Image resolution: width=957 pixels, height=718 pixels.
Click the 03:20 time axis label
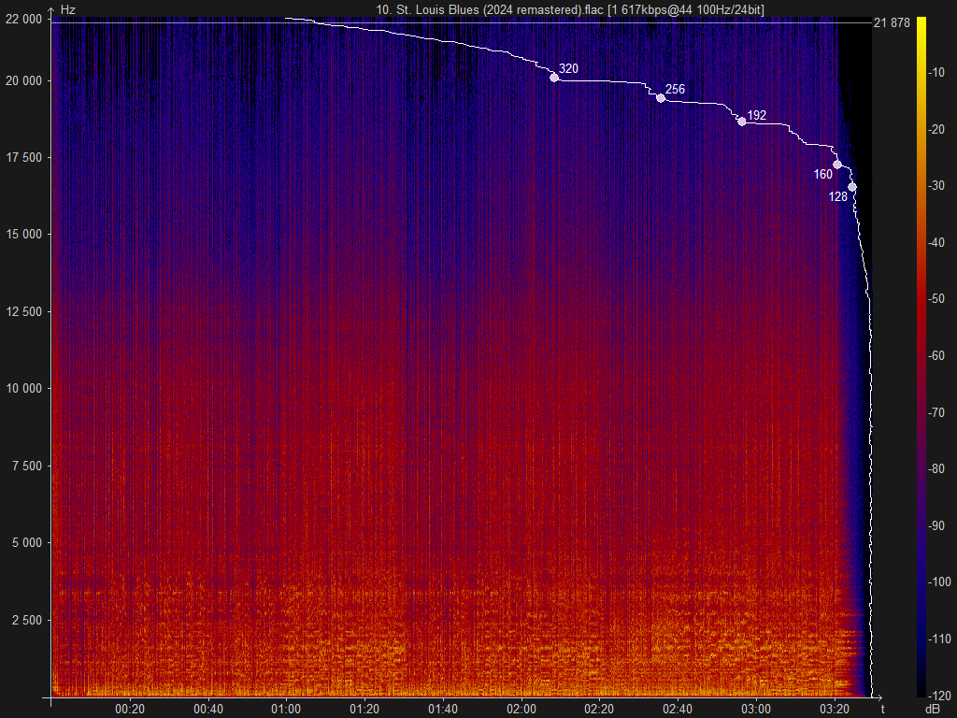point(835,710)
